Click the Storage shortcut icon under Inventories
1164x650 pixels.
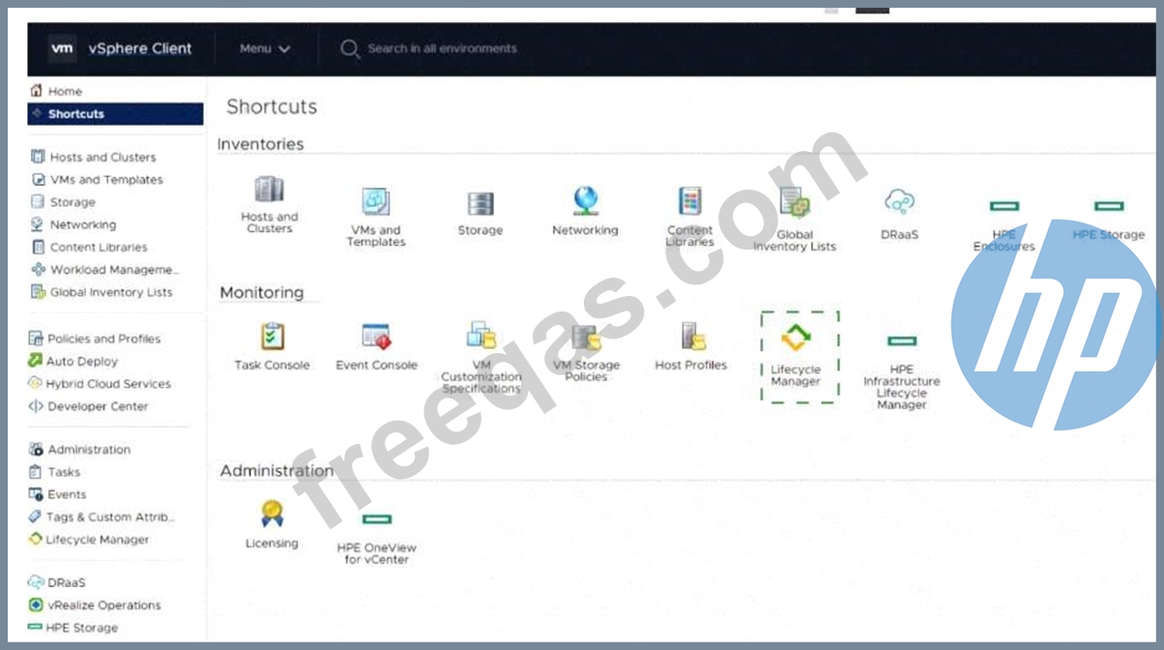480,203
